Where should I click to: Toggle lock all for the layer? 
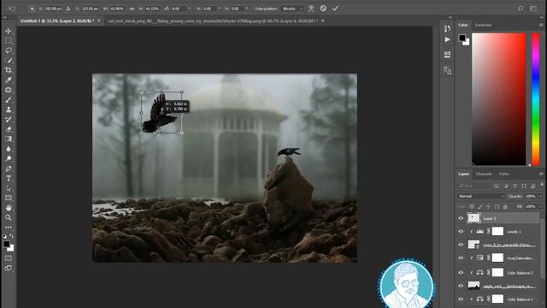point(505,207)
